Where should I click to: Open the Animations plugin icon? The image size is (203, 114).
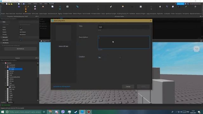click(x=179, y=7)
